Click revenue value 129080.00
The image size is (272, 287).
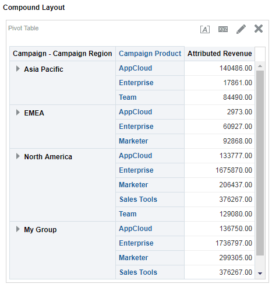(x=236, y=214)
